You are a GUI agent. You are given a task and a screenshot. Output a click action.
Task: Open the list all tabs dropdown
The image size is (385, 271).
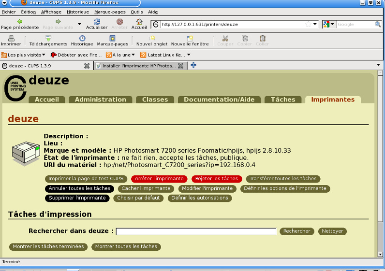tap(378, 65)
